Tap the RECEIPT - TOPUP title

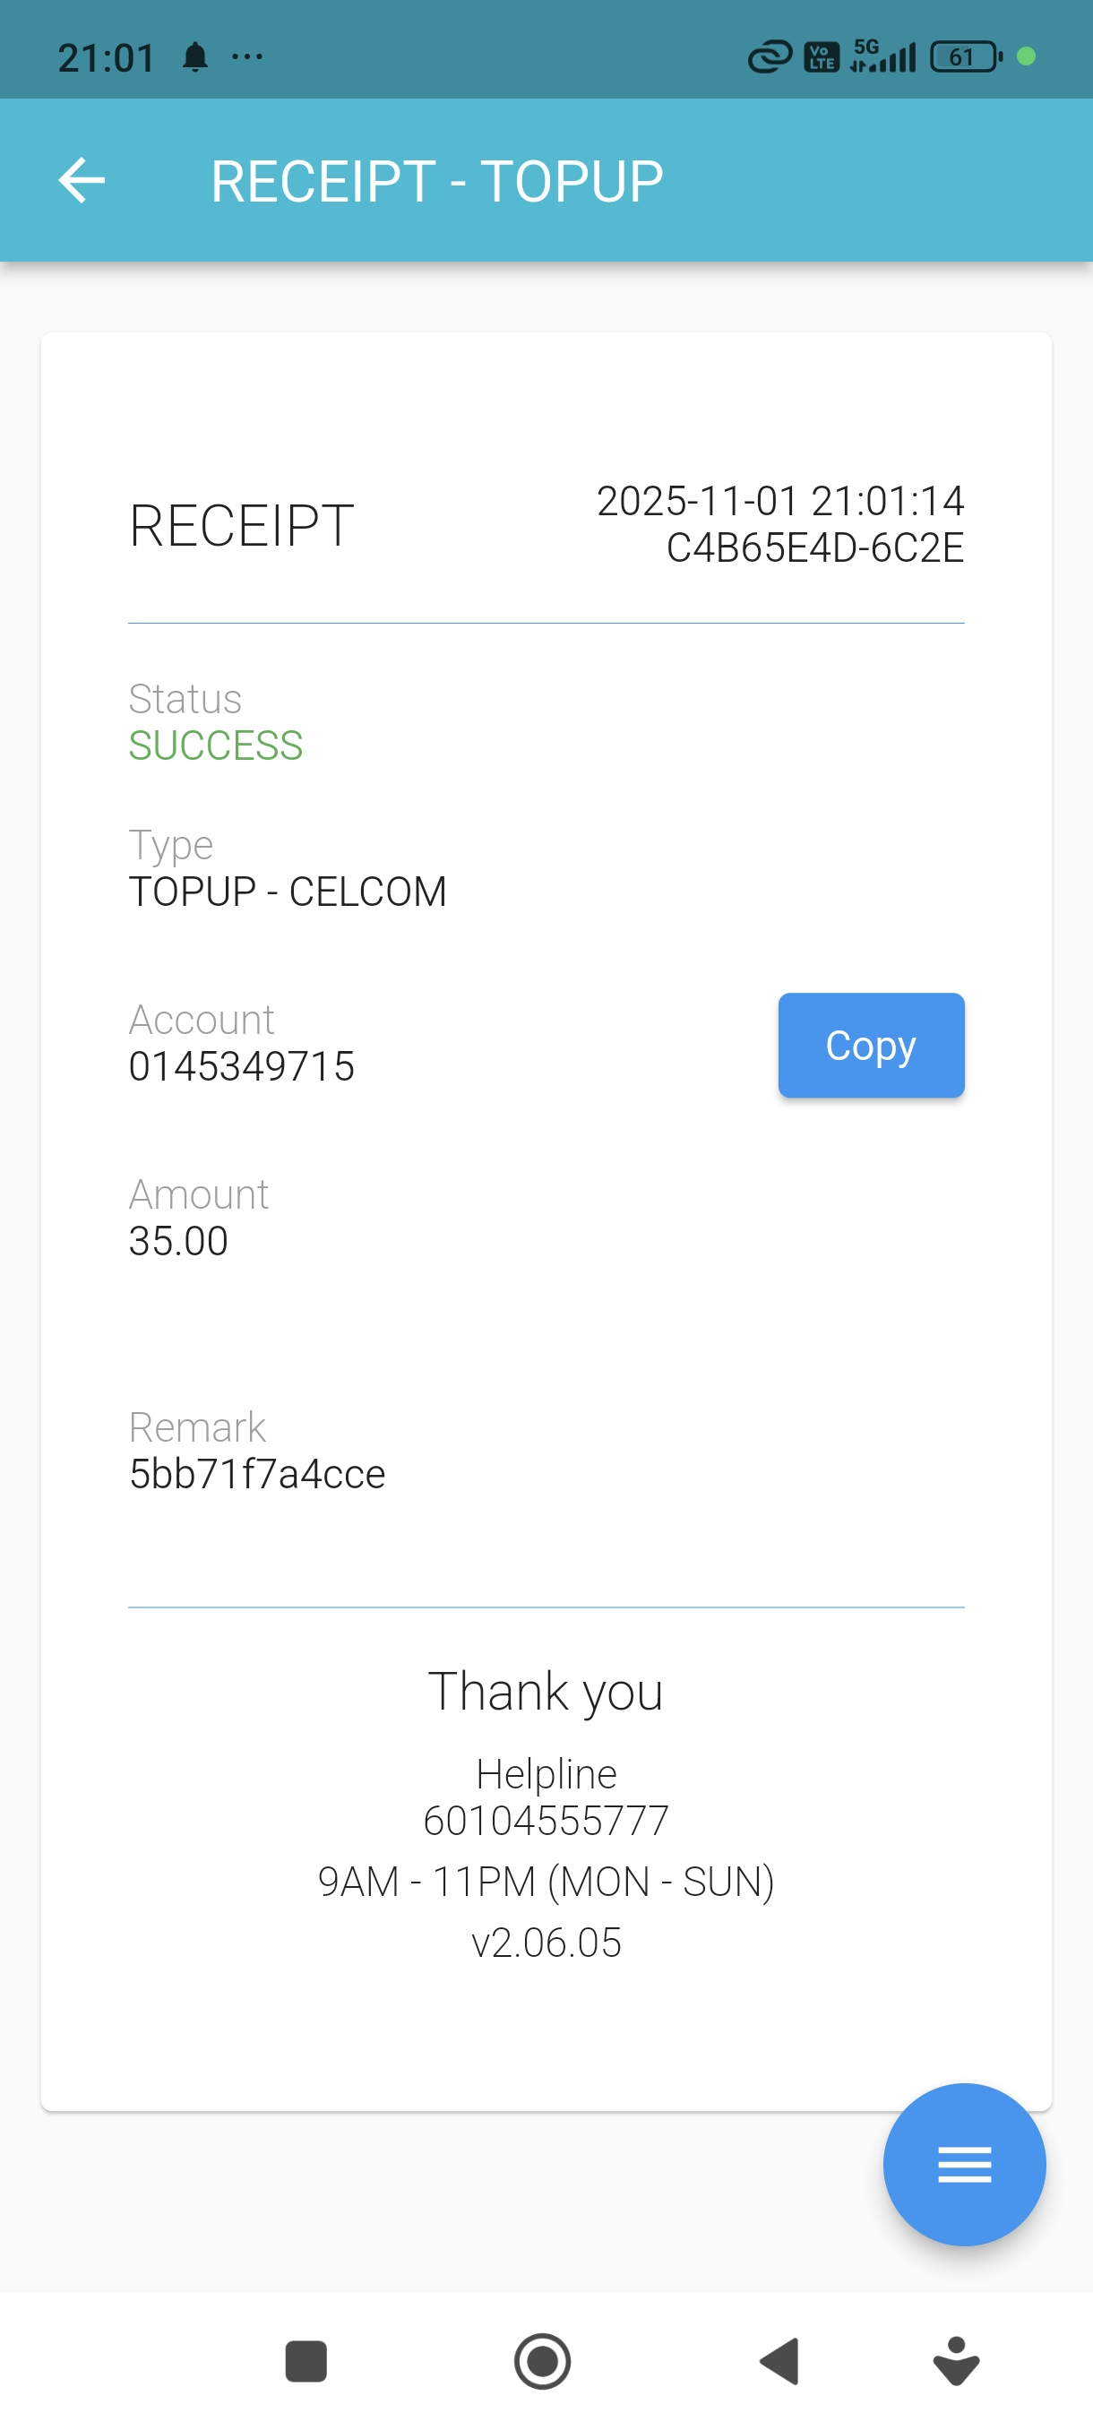click(x=436, y=181)
